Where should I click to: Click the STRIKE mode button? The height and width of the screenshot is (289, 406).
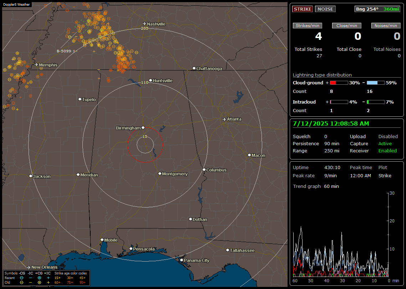[303, 9]
